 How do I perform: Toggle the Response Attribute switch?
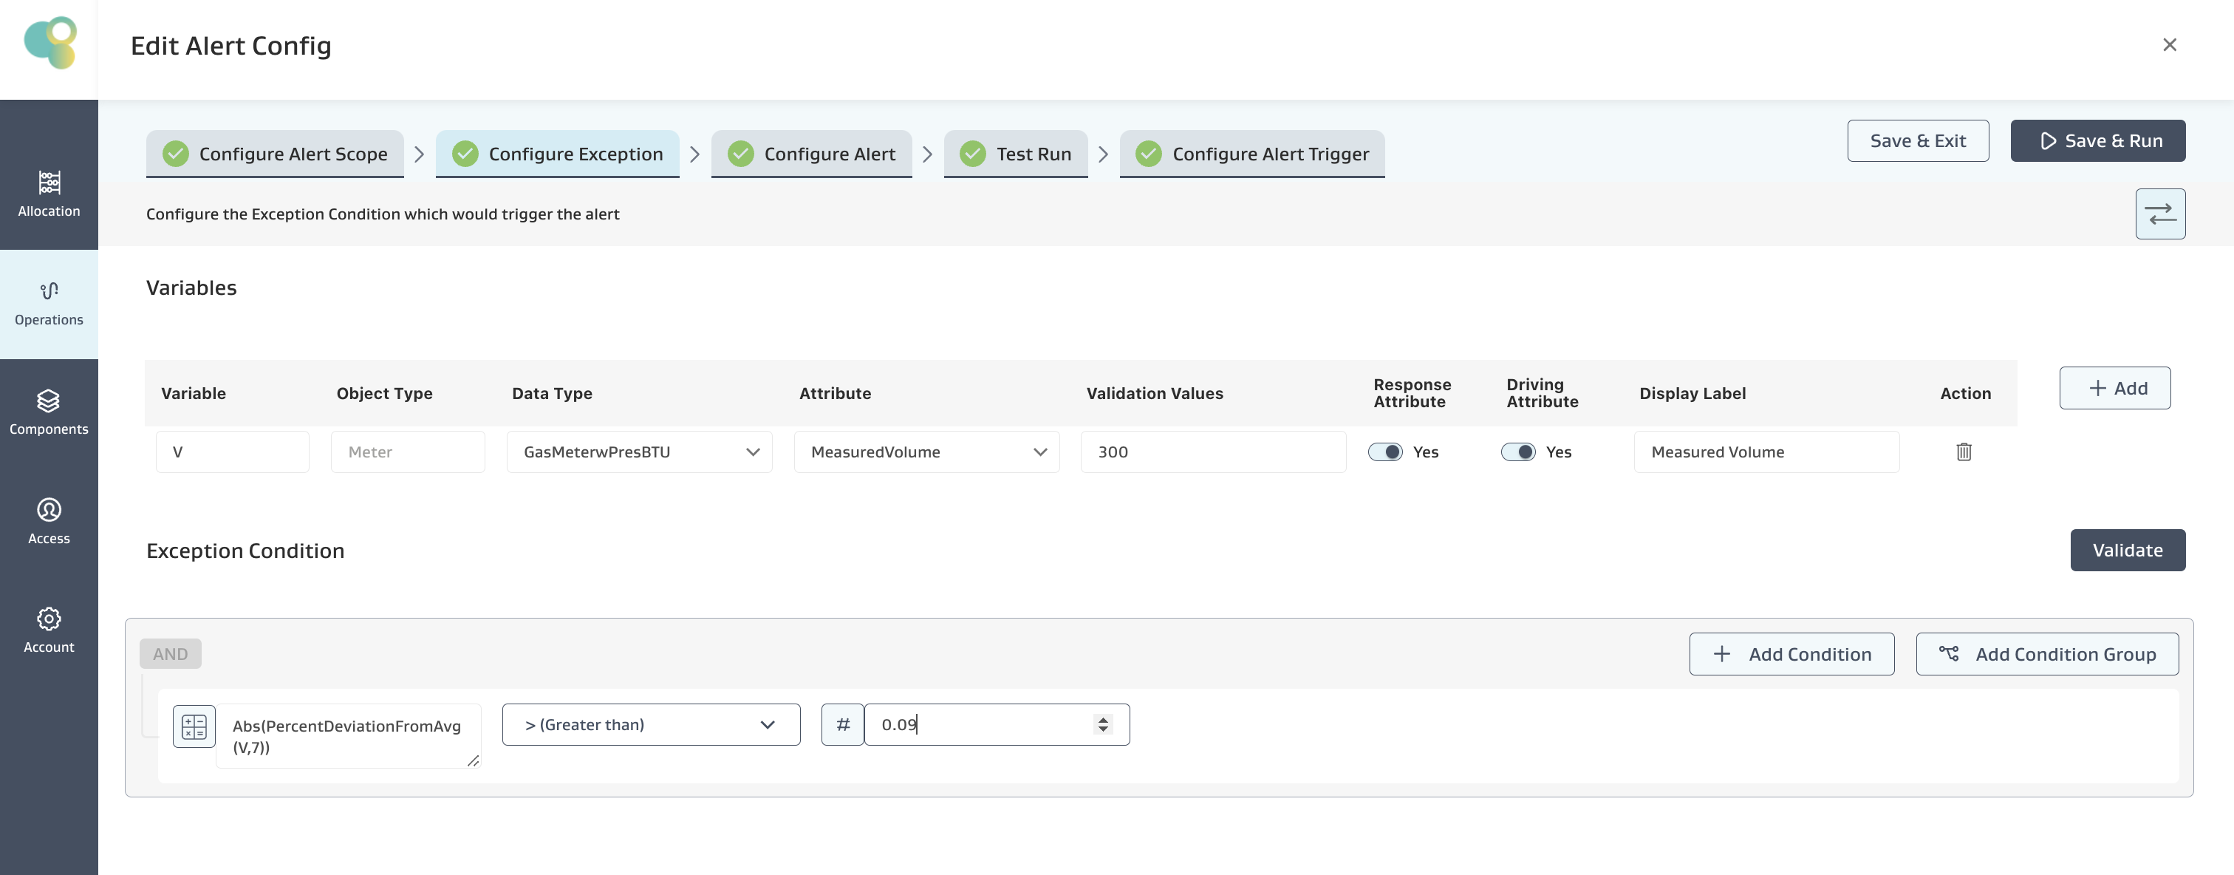coord(1385,452)
